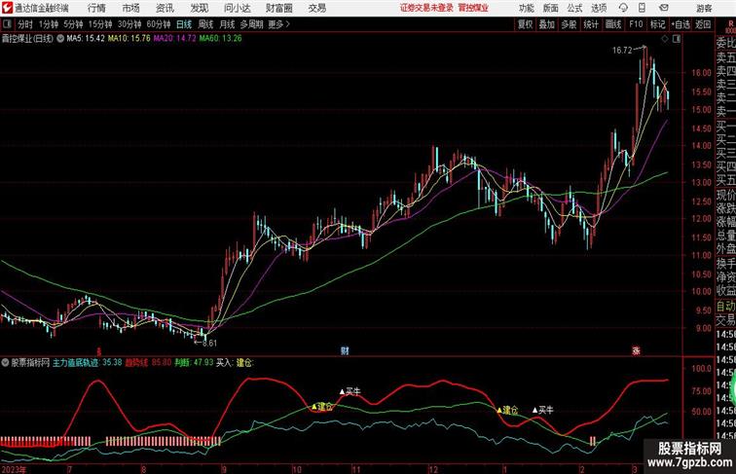Click the customer service headset icon
This screenshot has width=736, height=474.
click(x=623, y=8)
